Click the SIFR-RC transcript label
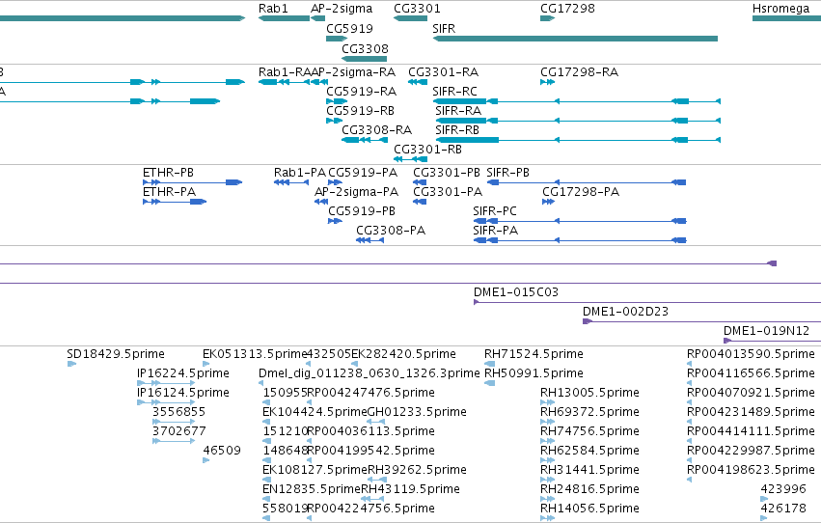Viewport: 821px width, 523px height. [x=454, y=92]
